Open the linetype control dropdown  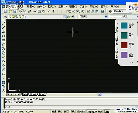[137, 17]
